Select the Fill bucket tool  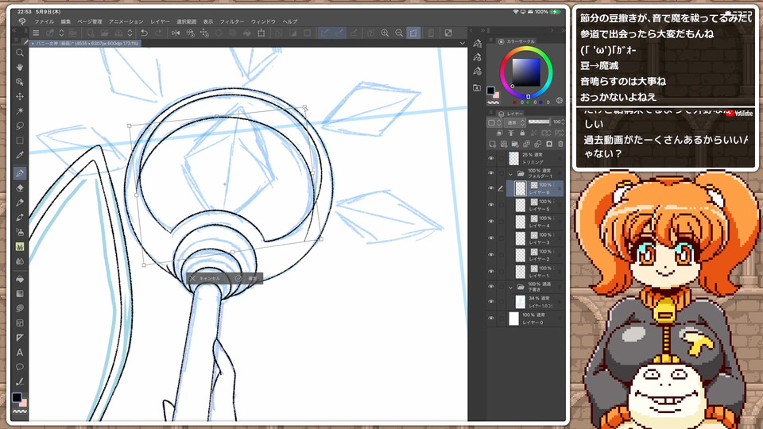point(20,279)
